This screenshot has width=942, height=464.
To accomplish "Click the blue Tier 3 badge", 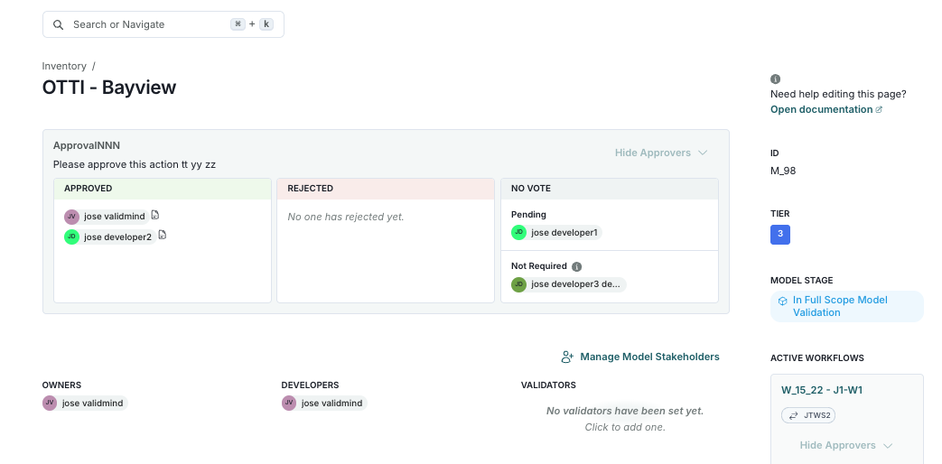I will coord(779,235).
